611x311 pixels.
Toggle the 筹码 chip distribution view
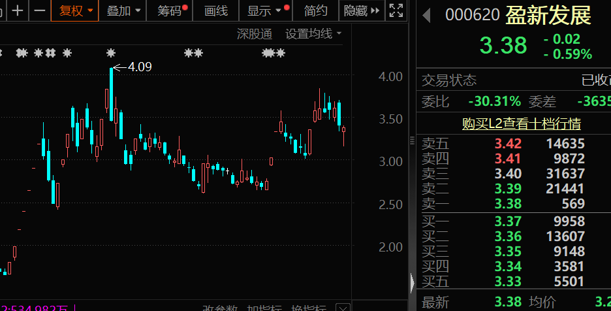coord(170,10)
